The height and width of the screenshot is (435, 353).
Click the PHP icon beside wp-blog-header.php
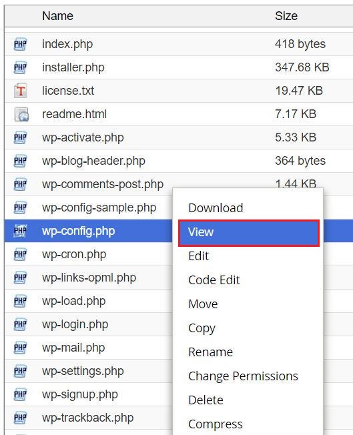[20, 161]
